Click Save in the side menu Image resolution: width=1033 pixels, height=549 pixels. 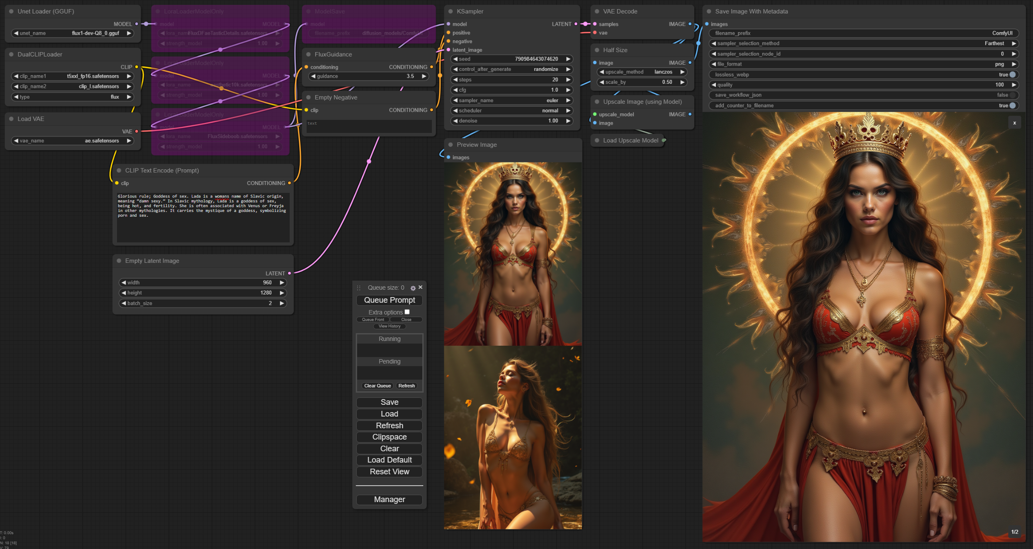(389, 402)
